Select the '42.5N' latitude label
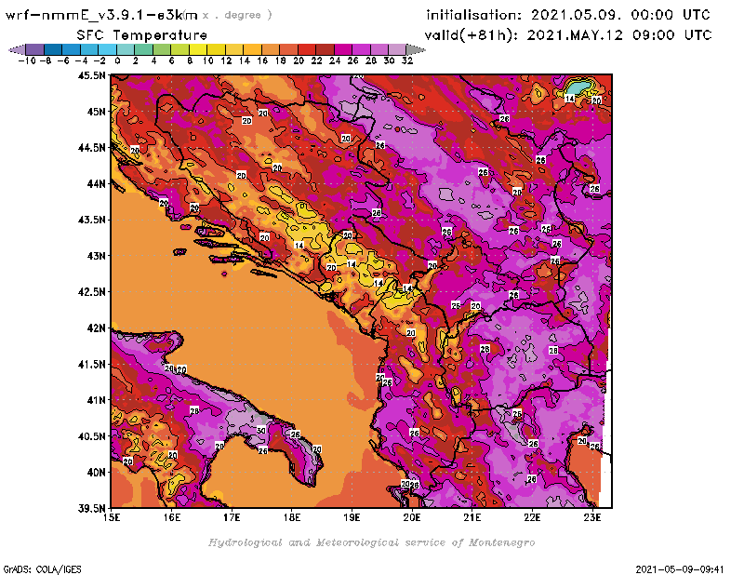744x575 pixels. click(x=92, y=292)
